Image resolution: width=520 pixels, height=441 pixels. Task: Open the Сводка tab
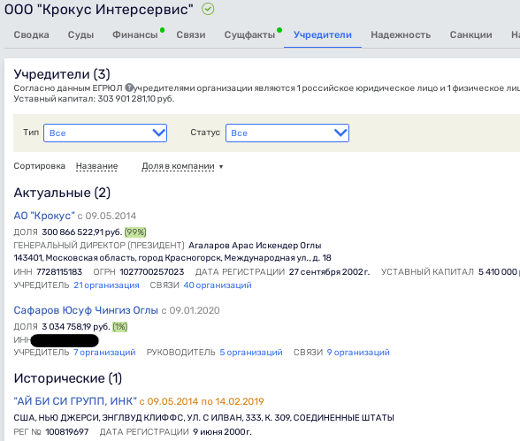coord(31,34)
